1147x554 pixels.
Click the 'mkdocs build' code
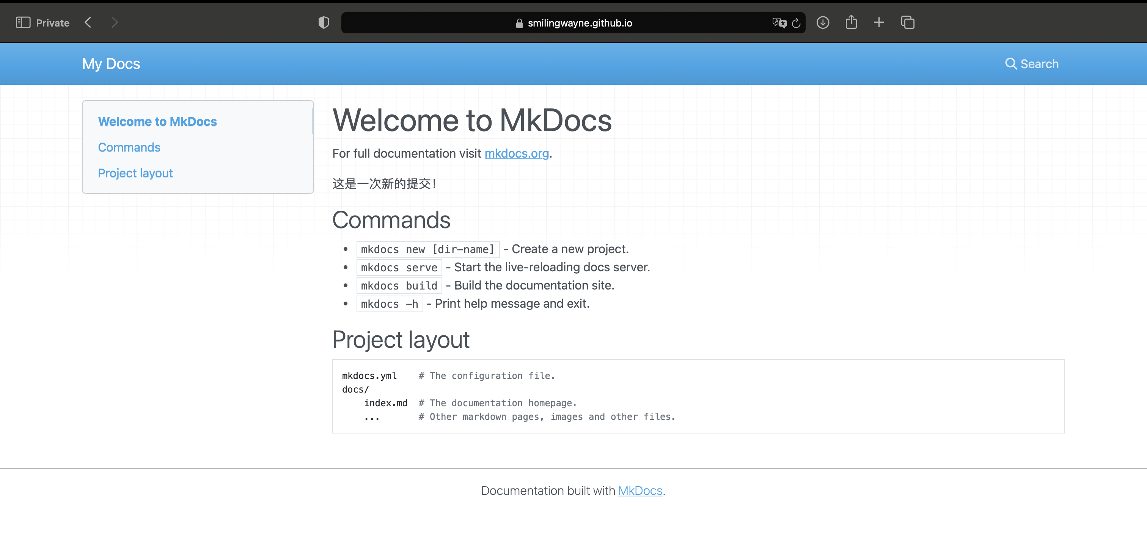coord(399,286)
